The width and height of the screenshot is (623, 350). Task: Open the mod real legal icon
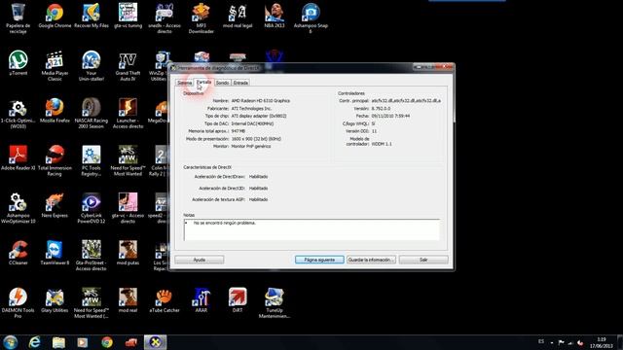click(x=238, y=16)
